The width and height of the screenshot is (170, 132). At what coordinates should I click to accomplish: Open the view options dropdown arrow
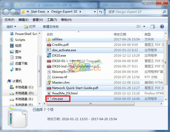pyautogui.click(x=144, y=27)
